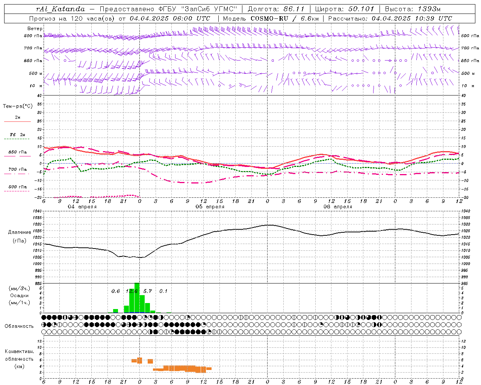Select the 850 гПа temperature legend entry
The height and width of the screenshot is (385, 481).
[x=18, y=152]
